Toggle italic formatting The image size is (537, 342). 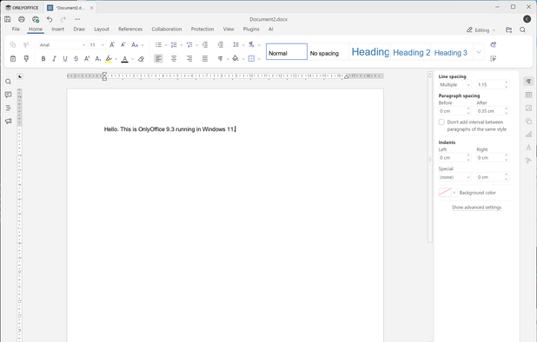click(x=54, y=59)
